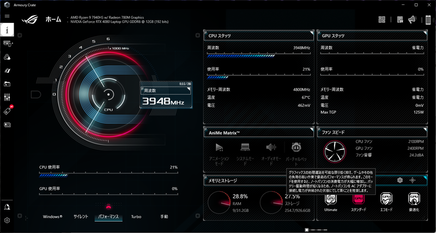Open the News icon in sidebar
Screen dimensions: 436x233
point(7,125)
